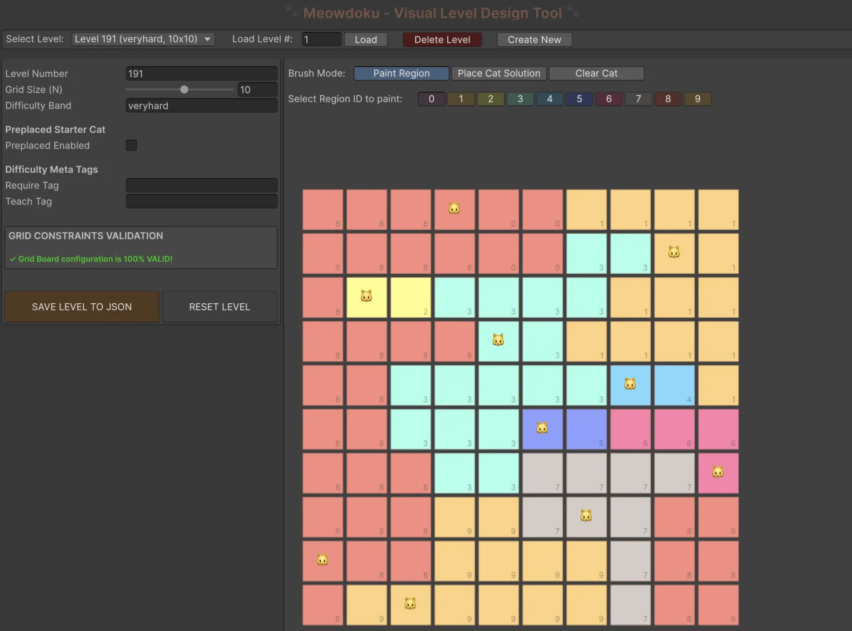Choose Region ID 7 swatch
Viewport: 852px width, 631px height.
tap(638, 99)
